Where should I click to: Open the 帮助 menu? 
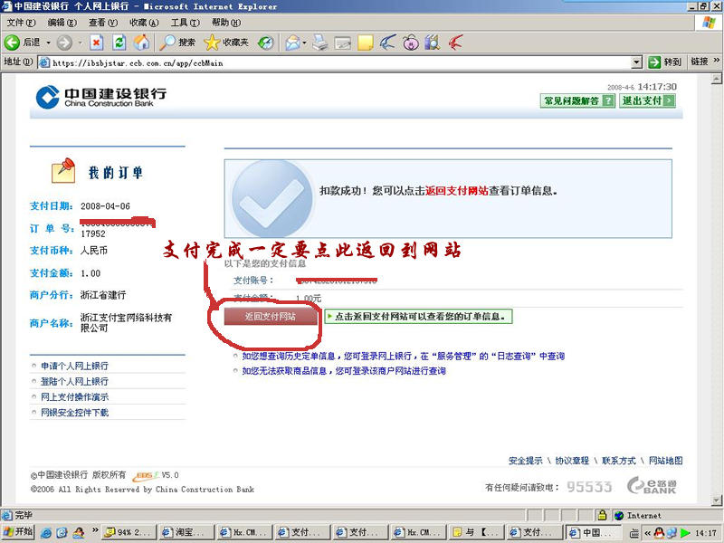click(226, 22)
